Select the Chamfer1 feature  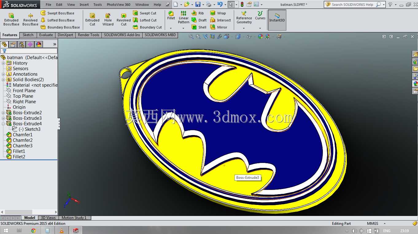click(20, 135)
